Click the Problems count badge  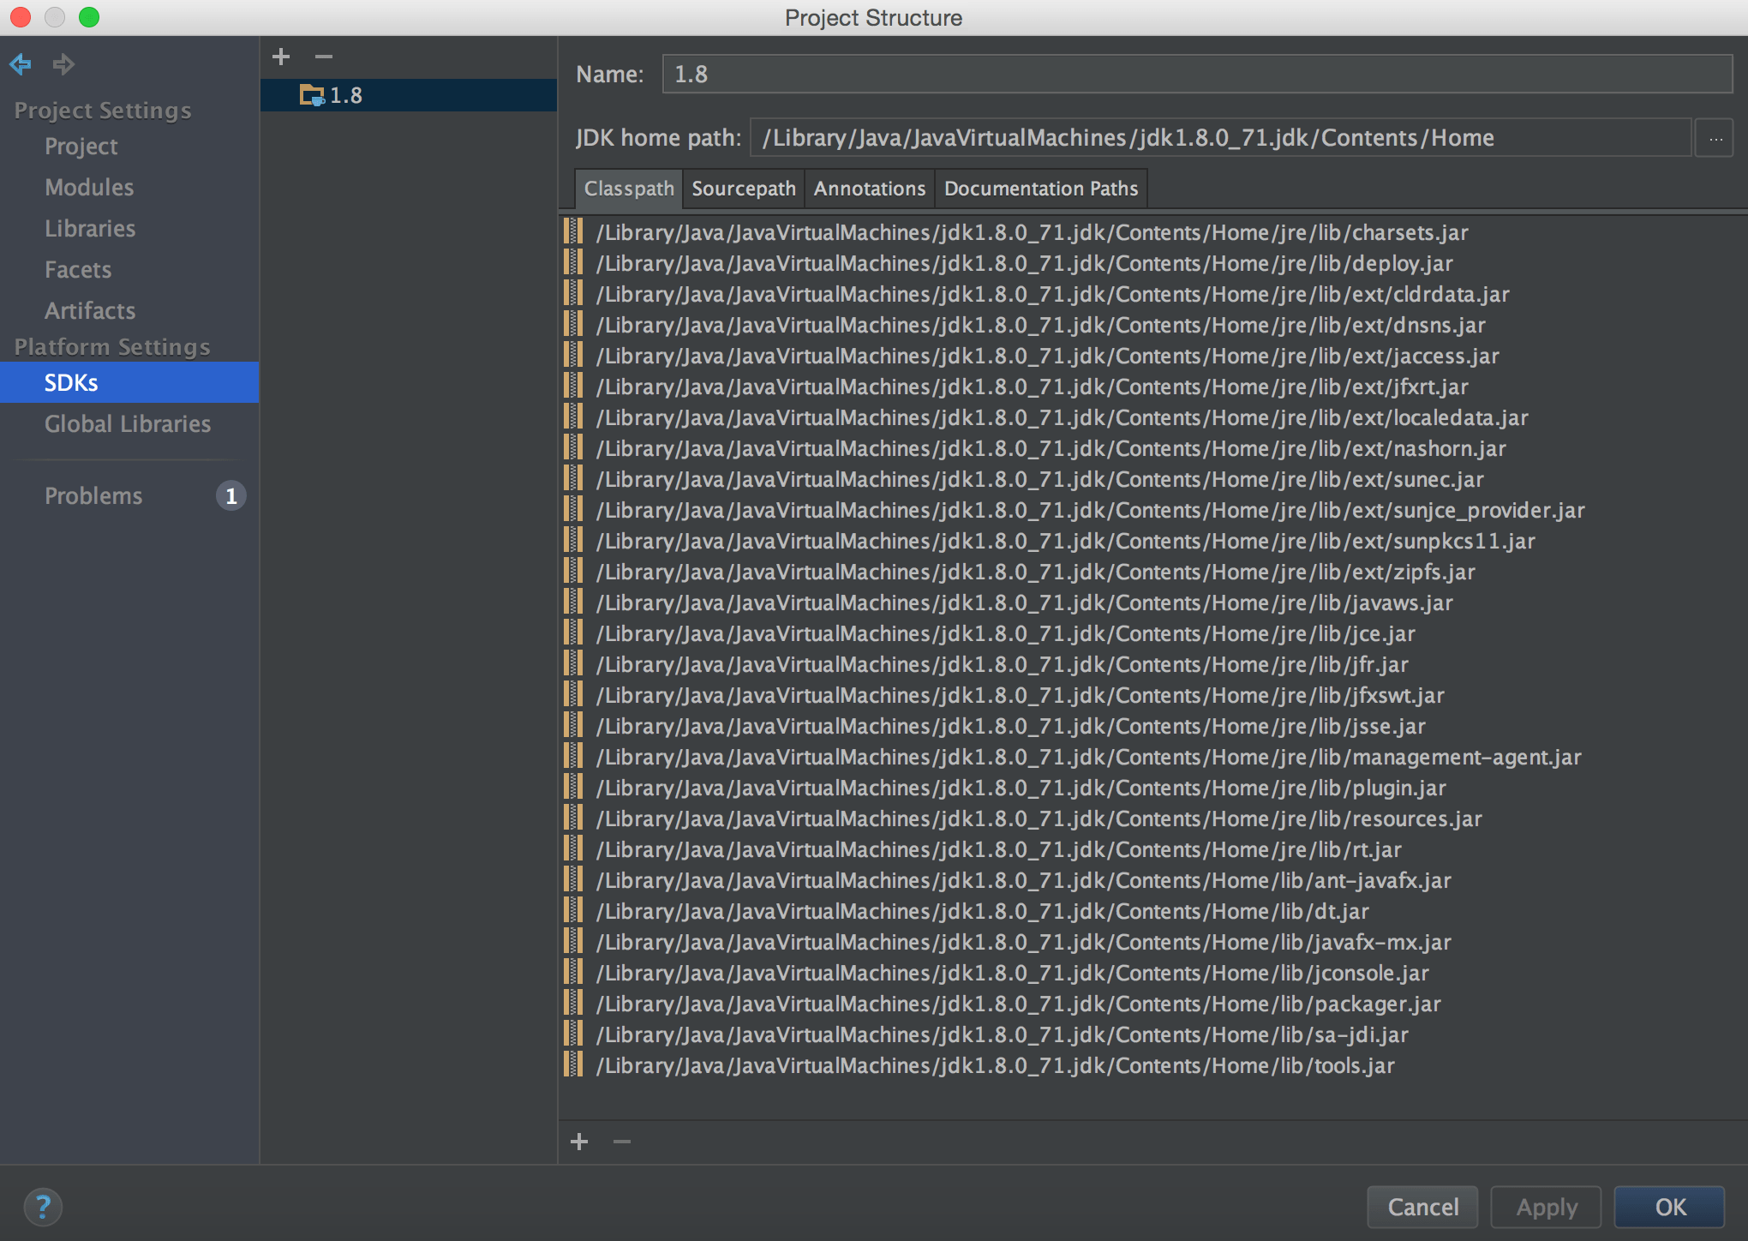(x=230, y=495)
